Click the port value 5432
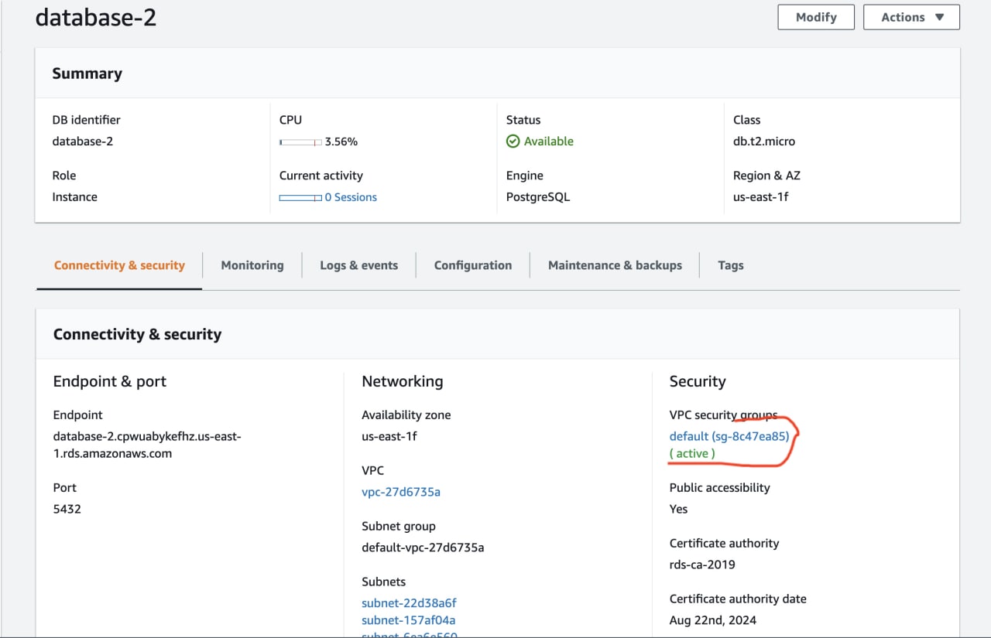 pyautogui.click(x=67, y=509)
